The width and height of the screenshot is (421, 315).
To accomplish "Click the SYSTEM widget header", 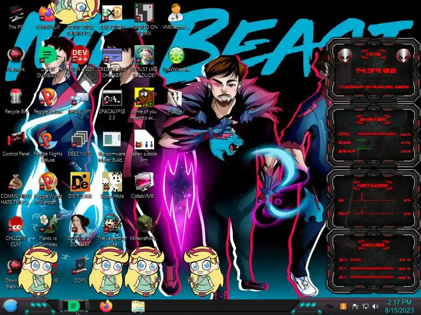I will pos(373,119).
